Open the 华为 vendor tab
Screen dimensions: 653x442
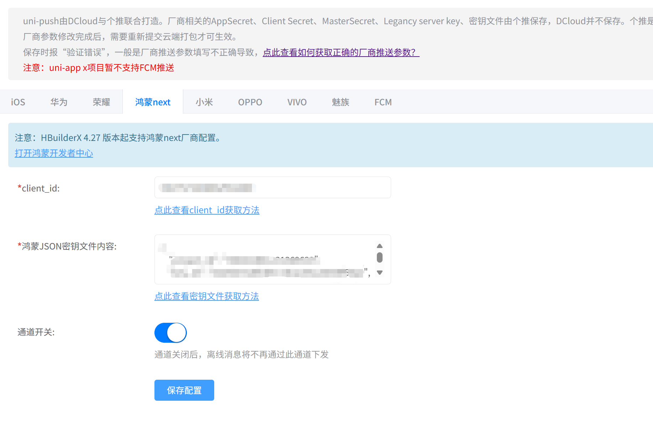[x=59, y=102]
